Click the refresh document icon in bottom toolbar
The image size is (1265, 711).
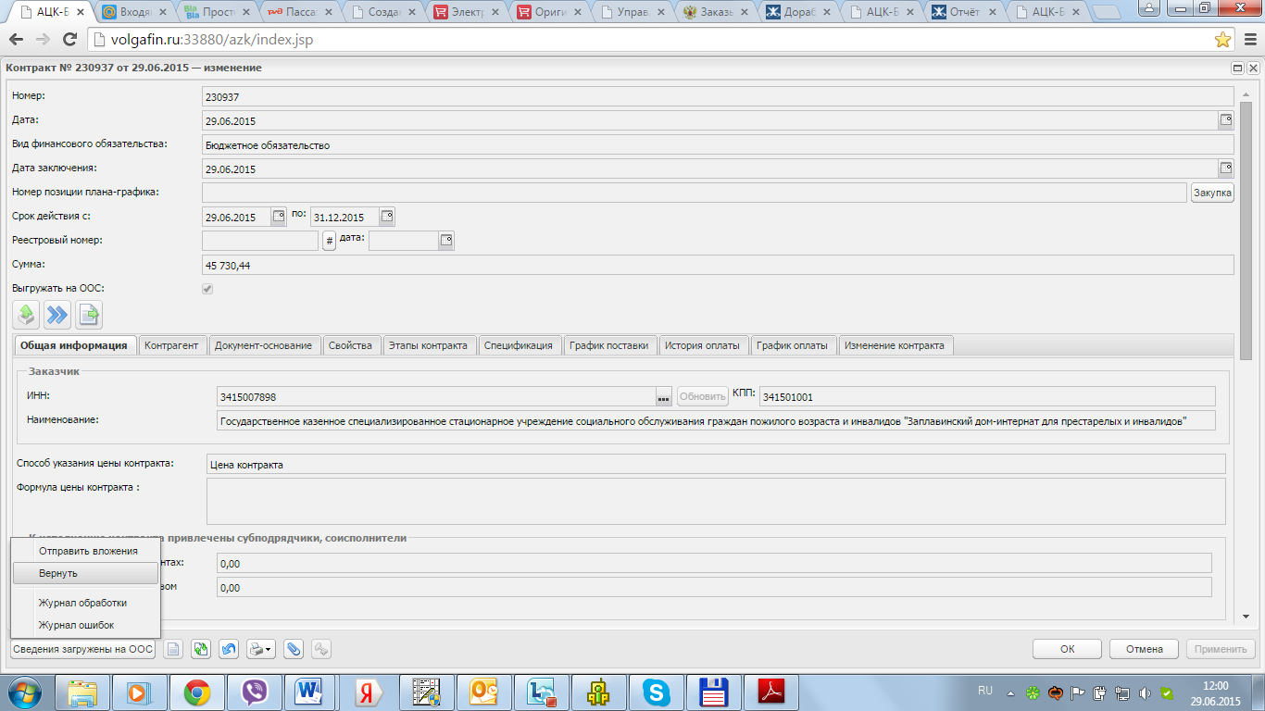tap(200, 650)
